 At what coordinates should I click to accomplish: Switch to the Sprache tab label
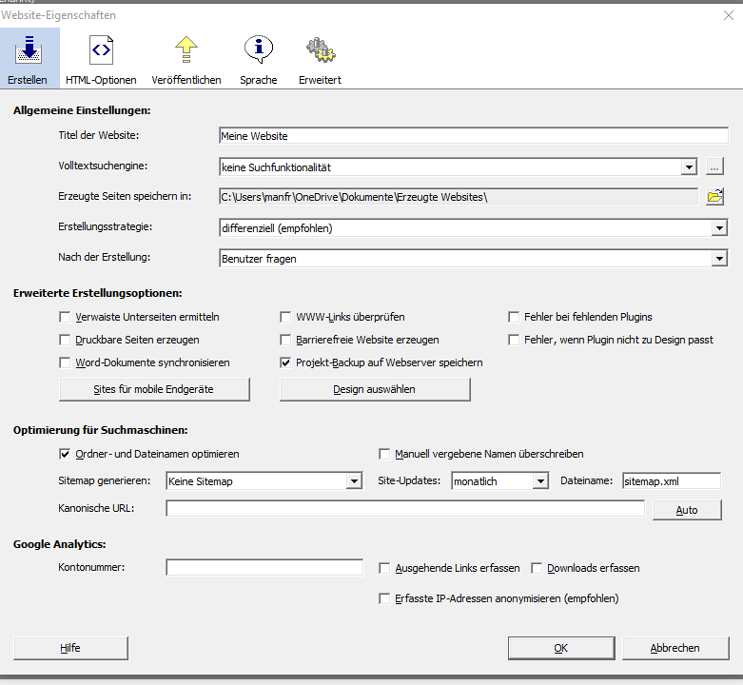258,80
